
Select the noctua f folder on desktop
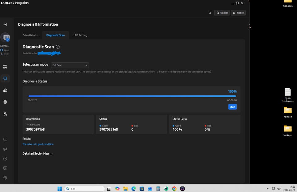287,112
